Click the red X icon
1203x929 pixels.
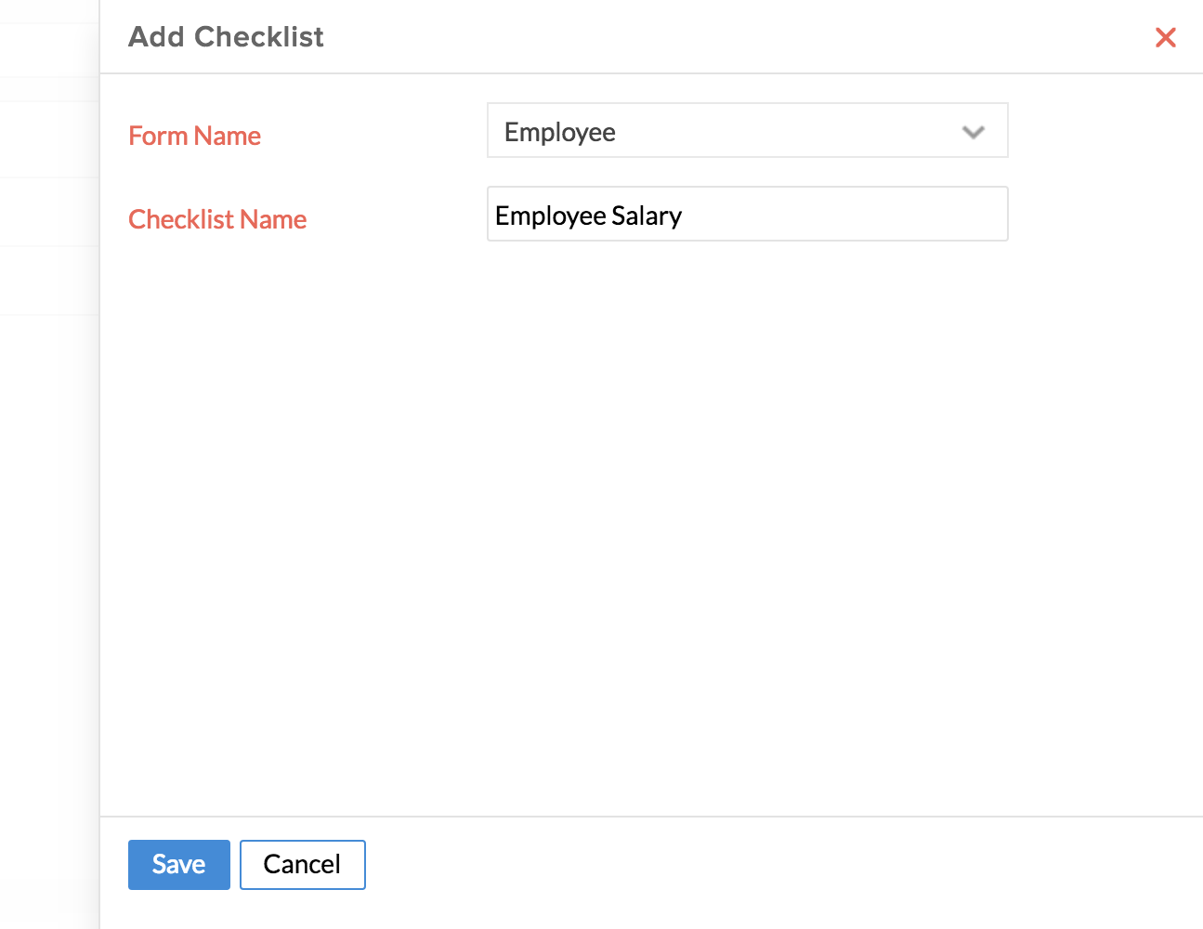(1165, 37)
